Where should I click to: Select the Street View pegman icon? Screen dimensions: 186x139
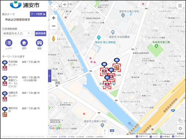pyautogui.click(x=54, y=38)
